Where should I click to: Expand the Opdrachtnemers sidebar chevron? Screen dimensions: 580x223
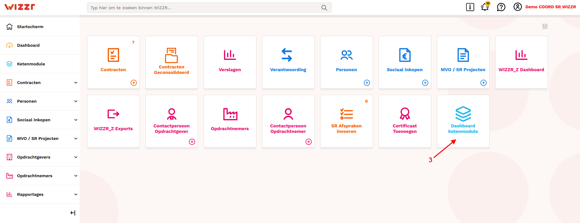(x=76, y=176)
